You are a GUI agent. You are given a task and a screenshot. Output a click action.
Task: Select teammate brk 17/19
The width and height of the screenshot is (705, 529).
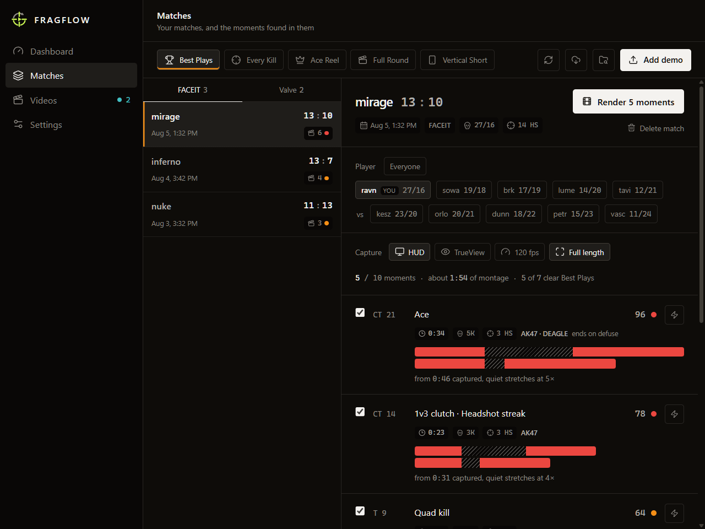point(522,190)
